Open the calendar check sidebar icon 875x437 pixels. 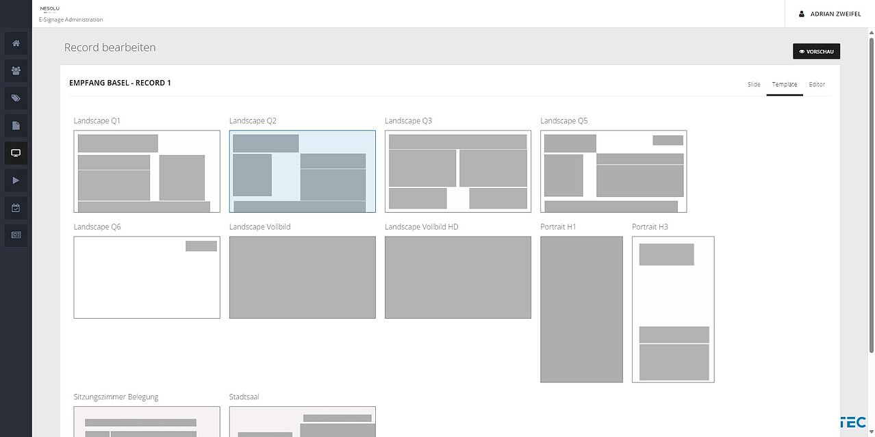coord(16,207)
